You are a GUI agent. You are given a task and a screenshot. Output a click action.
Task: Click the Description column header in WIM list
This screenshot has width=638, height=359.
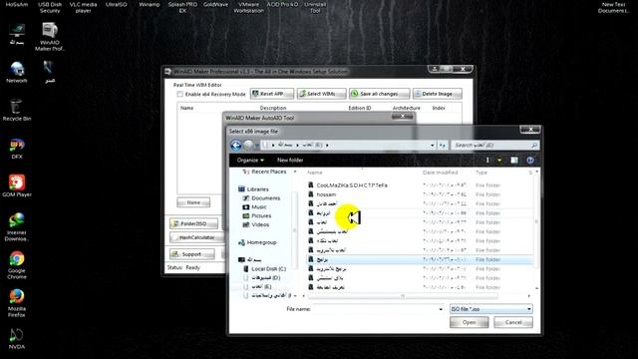click(x=273, y=108)
